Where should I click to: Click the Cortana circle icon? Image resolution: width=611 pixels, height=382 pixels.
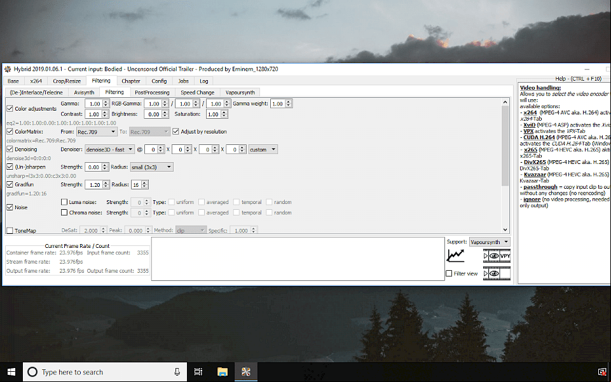(32, 372)
